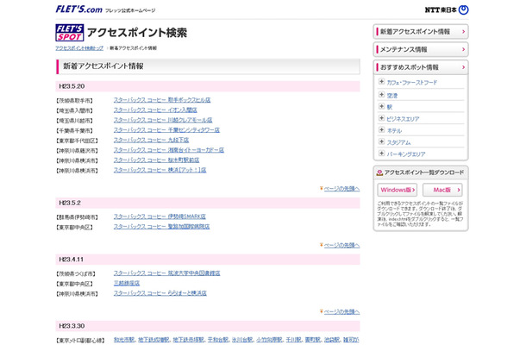Click the 【東京メトロ副都心線】 line label

point(80,341)
